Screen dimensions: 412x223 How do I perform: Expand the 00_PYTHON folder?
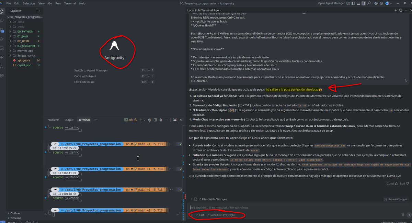(x=25, y=32)
